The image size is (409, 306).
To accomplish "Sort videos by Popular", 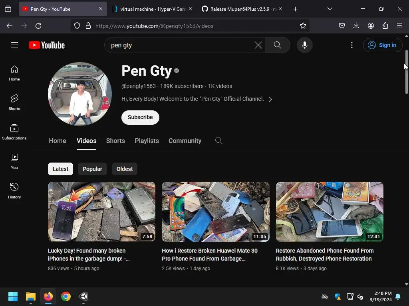I will coord(92,169).
